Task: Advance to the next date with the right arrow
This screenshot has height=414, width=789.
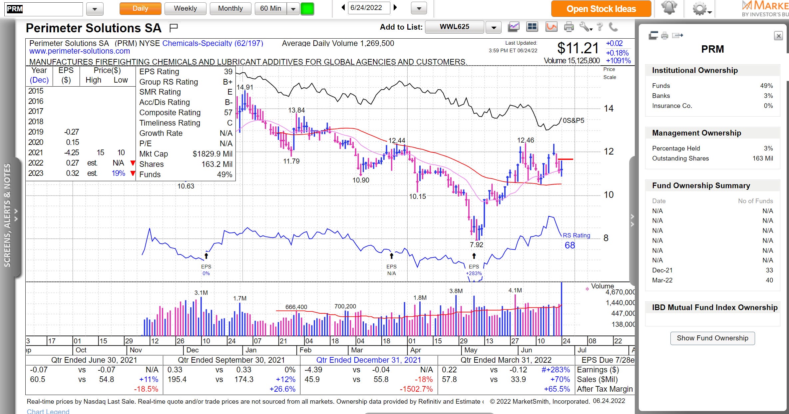Action: point(395,8)
